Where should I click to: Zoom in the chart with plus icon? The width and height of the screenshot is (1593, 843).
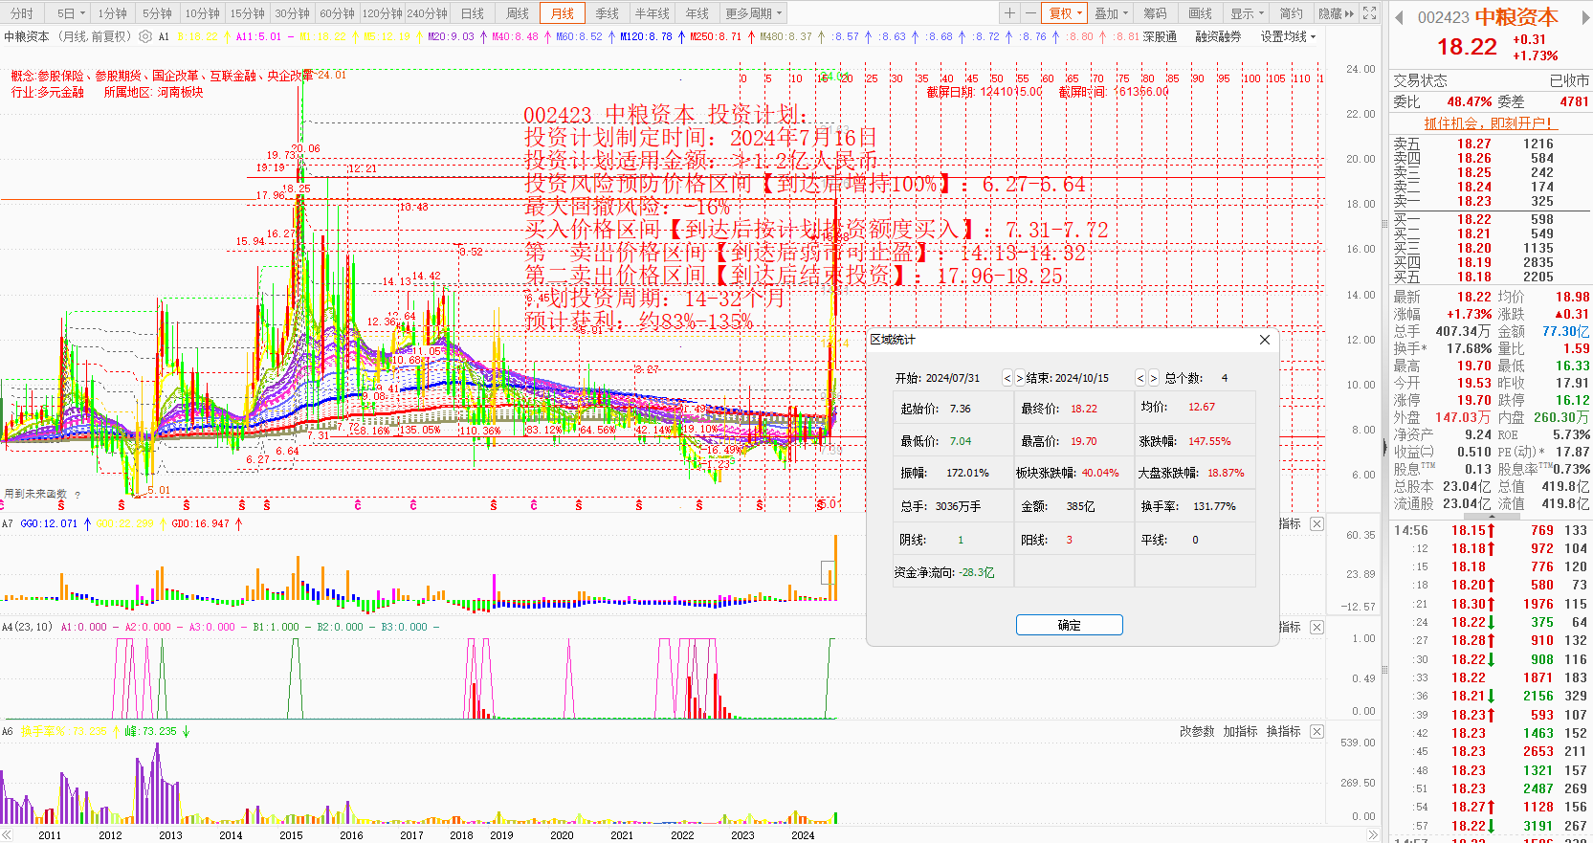point(1009,13)
